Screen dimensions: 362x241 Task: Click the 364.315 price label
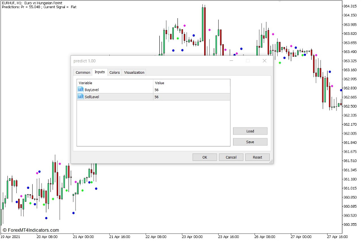pos(350,6)
